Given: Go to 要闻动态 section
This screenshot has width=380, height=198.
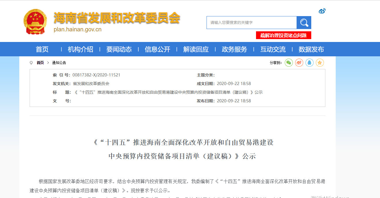Looking at the screenshot, I should click(x=119, y=49).
